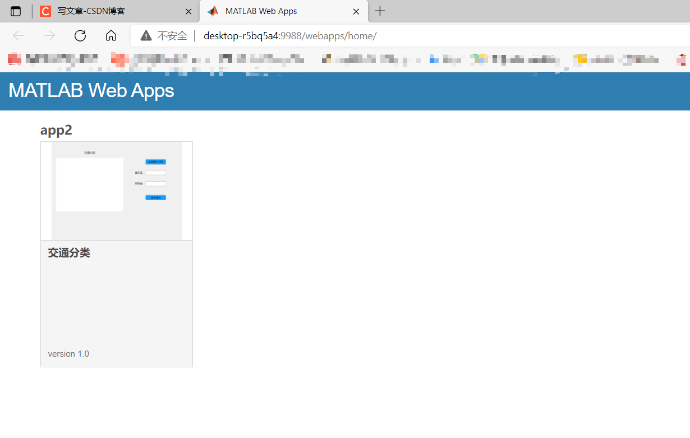
Task: View the 不安全 site security warning
Action: pyautogui.click(x=164, y=36)
